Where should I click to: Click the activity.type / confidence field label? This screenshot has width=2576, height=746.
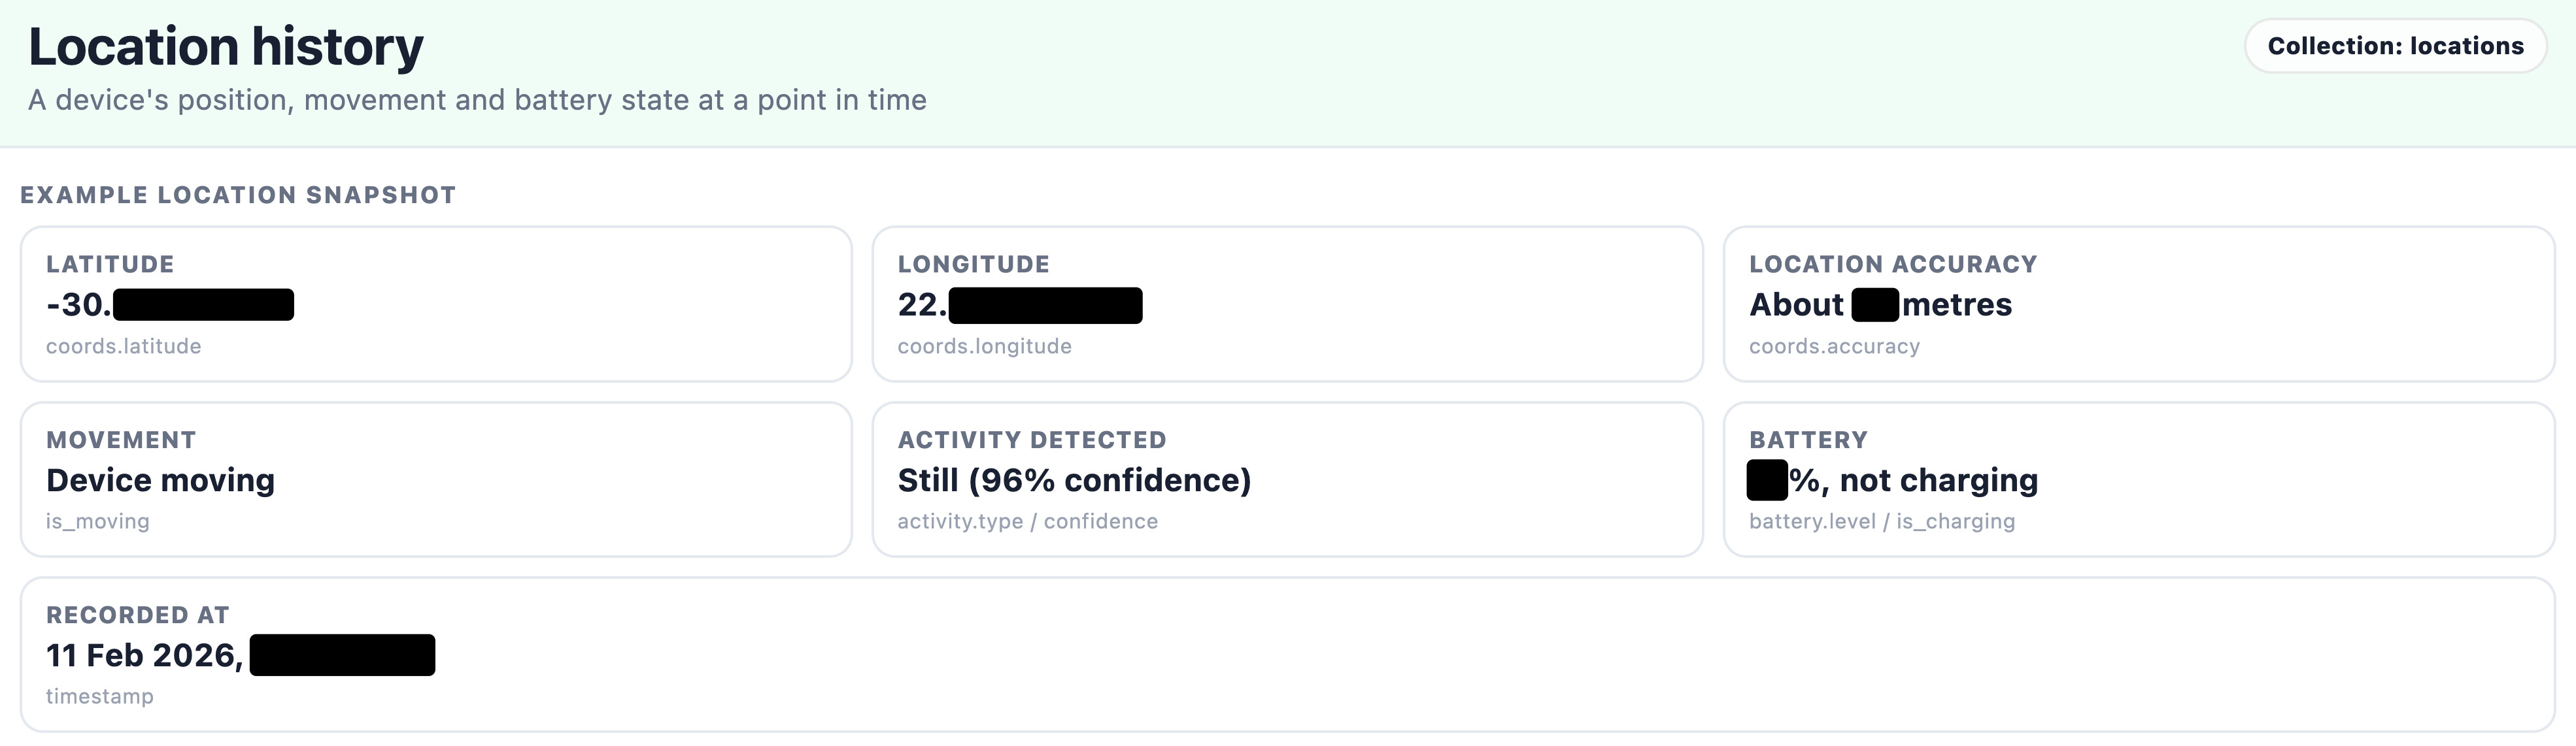click(1027, 521)
